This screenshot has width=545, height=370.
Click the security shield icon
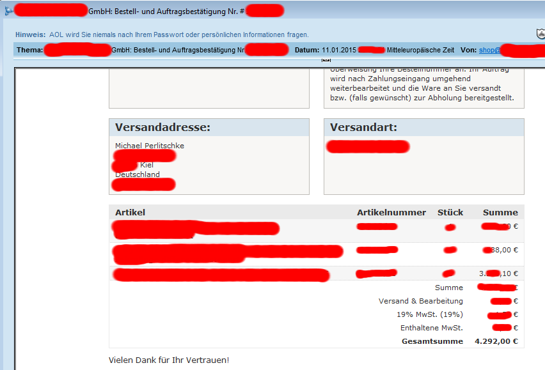(x=540, y=34)
